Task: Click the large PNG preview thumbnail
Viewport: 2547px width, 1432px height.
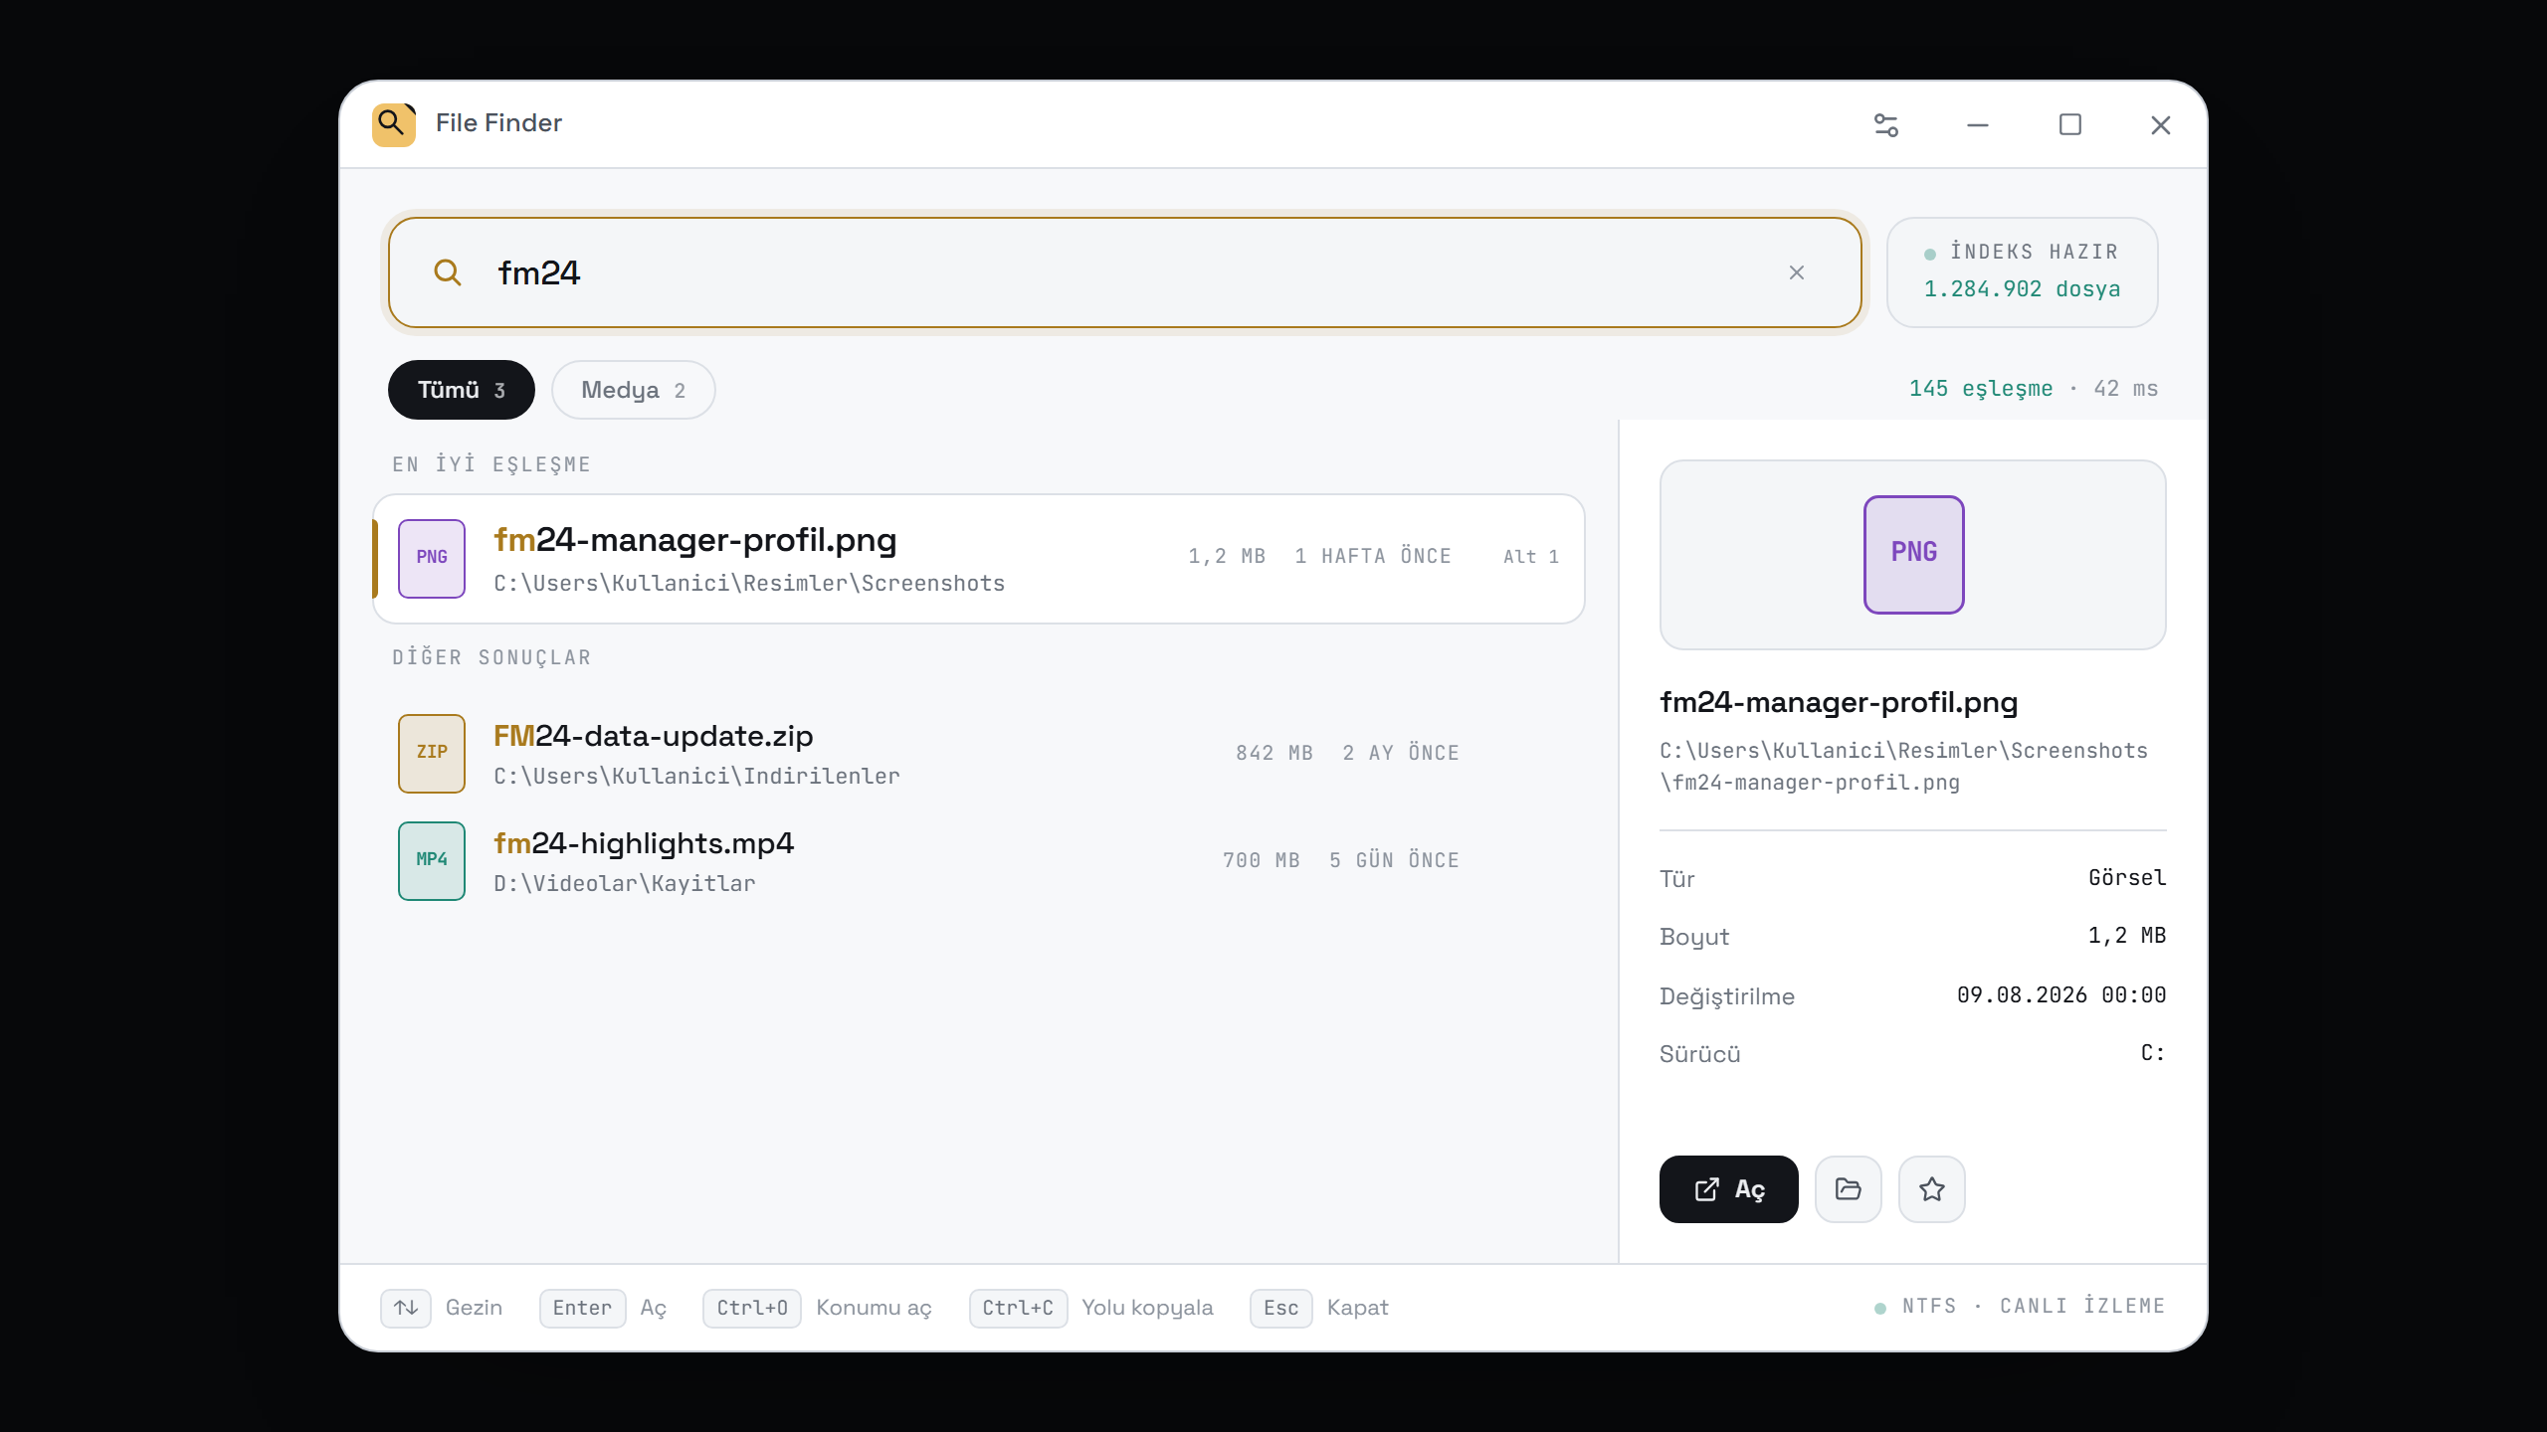Action: (x=1913, y=554)
